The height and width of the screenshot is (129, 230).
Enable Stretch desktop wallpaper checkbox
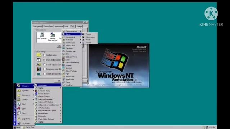[45, 74]
